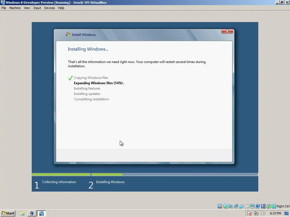290x217 pixels.
Task: Click the Installing updates step
Action: tap(87, 94)
